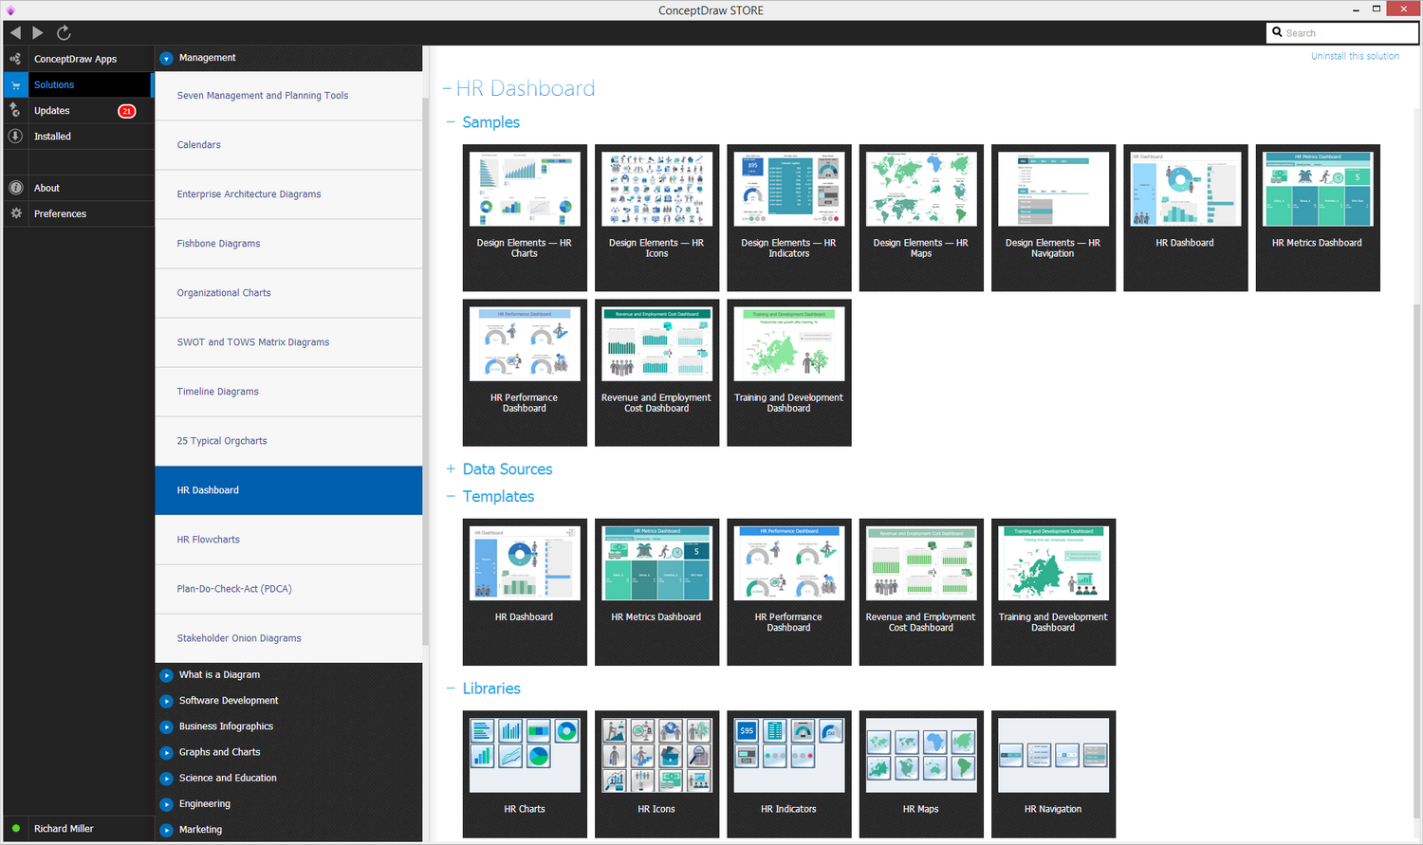Select HR Flowcharts solution
The width and height of the screenshot is (1423, 845).
coord(288,540)
